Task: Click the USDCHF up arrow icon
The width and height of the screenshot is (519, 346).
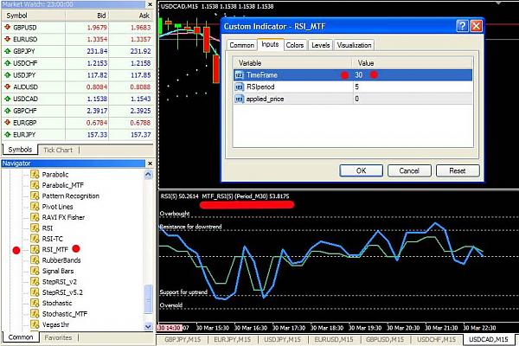Action: tap(7, 63)
